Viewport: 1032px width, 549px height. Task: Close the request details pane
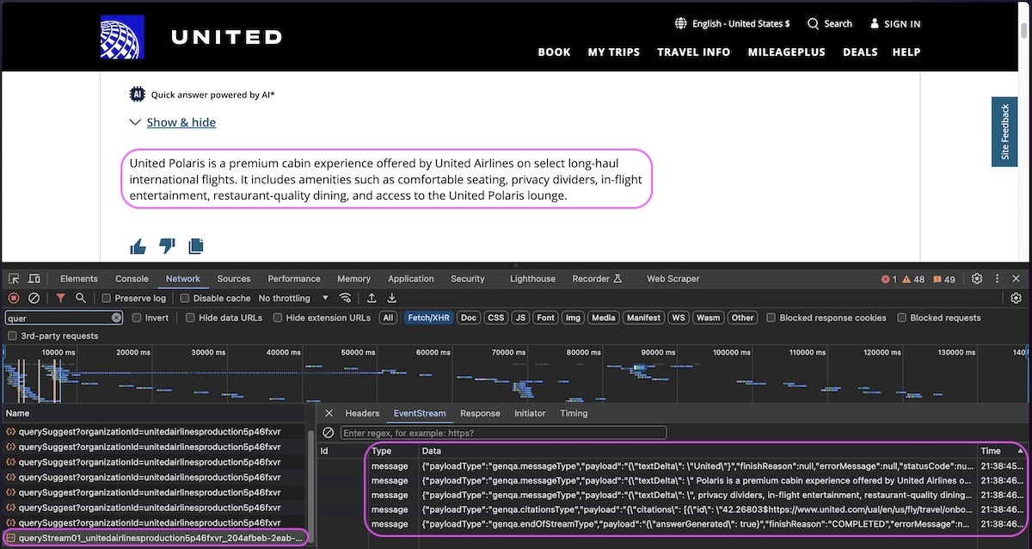(x=329, y=413)
